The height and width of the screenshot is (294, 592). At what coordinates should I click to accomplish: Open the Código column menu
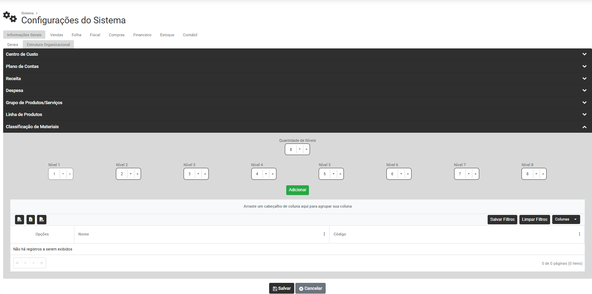[579, 234]
